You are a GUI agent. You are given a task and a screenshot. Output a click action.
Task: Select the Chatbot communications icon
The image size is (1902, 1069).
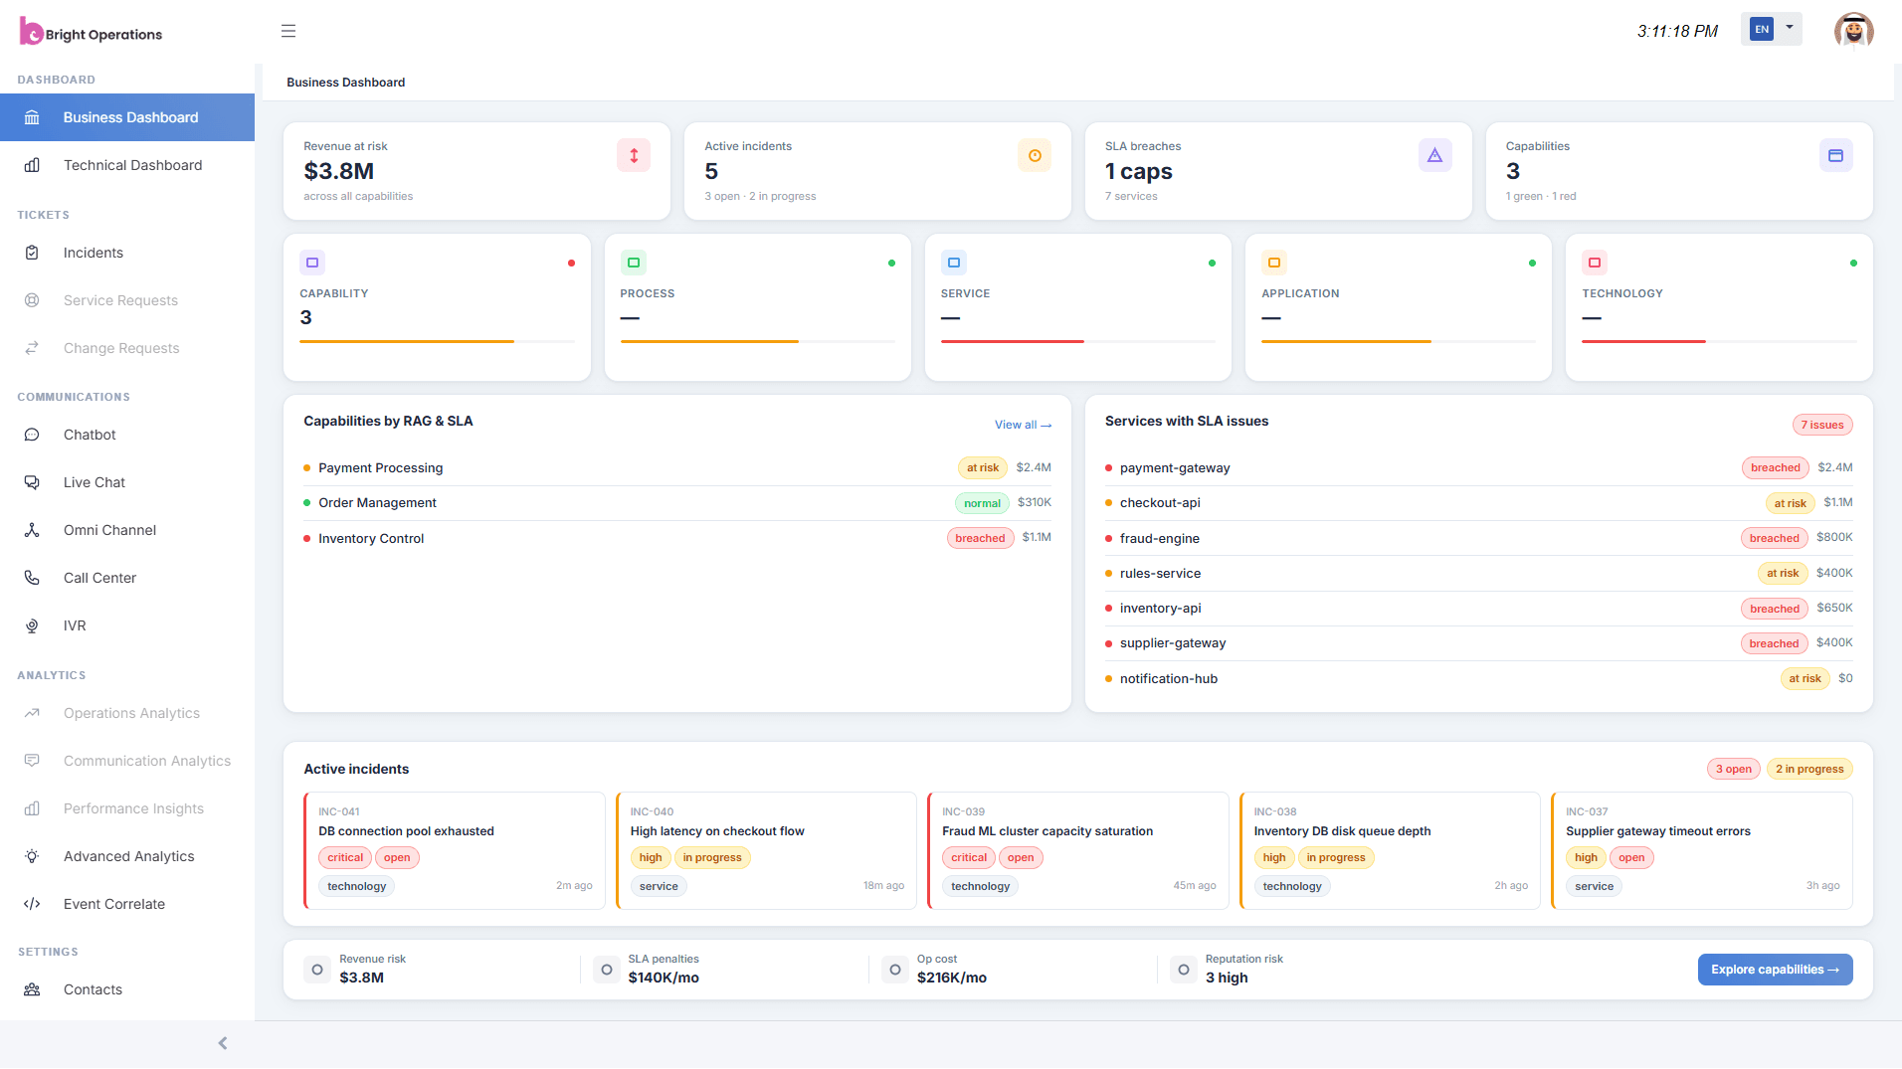click(x=32, y=435)
